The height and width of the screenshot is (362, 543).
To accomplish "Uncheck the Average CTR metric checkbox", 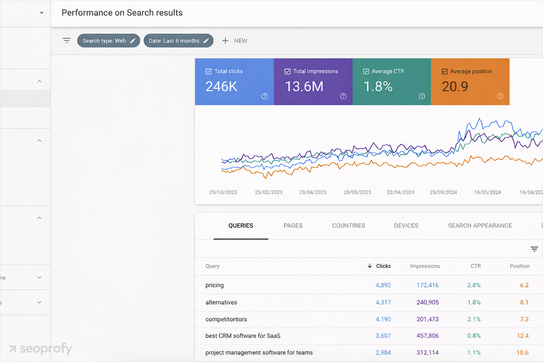I will [x=365, y=71].
